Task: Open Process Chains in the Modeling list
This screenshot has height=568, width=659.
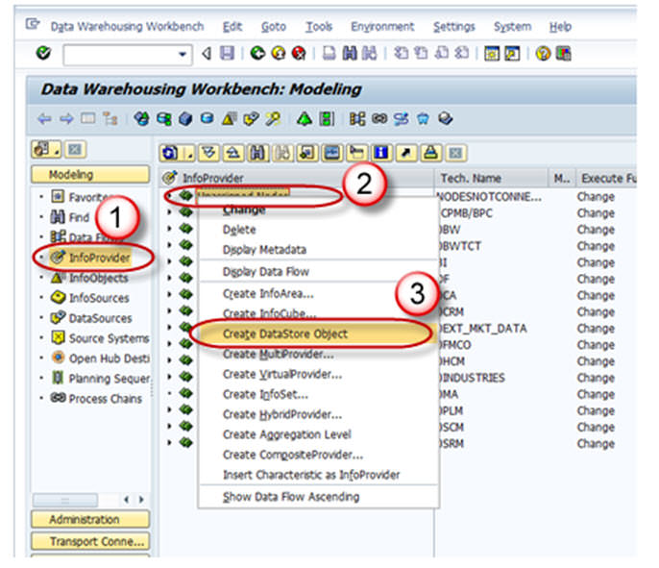Action: tap(104, 399)
